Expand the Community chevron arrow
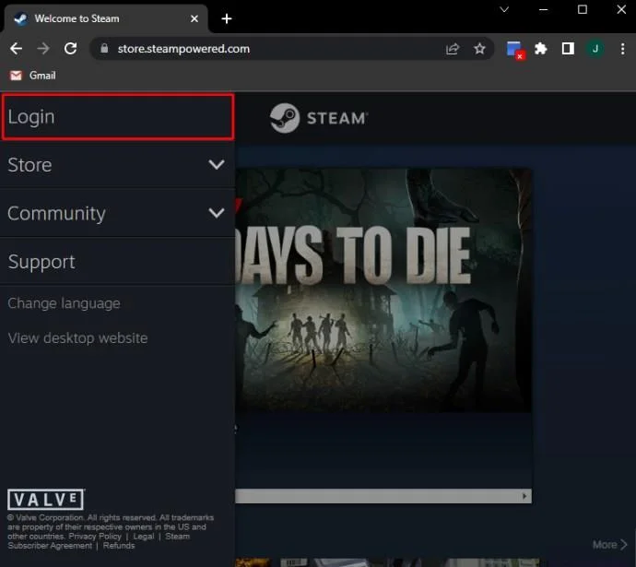Screen dimensions: 636x567 [x=217, y=213]
